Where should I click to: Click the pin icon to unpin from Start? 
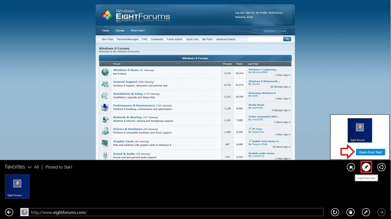tap(366, 167)
